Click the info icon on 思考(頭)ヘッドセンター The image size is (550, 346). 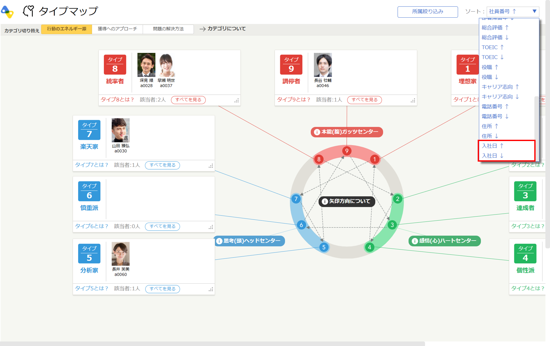[x=219, y=241]
